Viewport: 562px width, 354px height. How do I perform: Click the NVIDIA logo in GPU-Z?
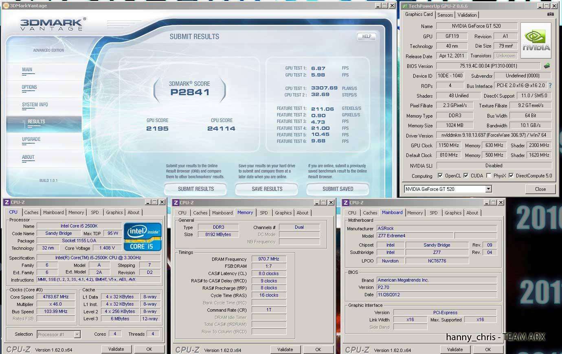click(x=536, y=41)
